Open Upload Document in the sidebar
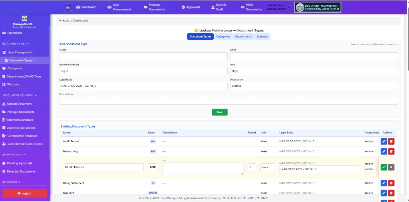This screenshot has width=409, height=202. point(17,104)
